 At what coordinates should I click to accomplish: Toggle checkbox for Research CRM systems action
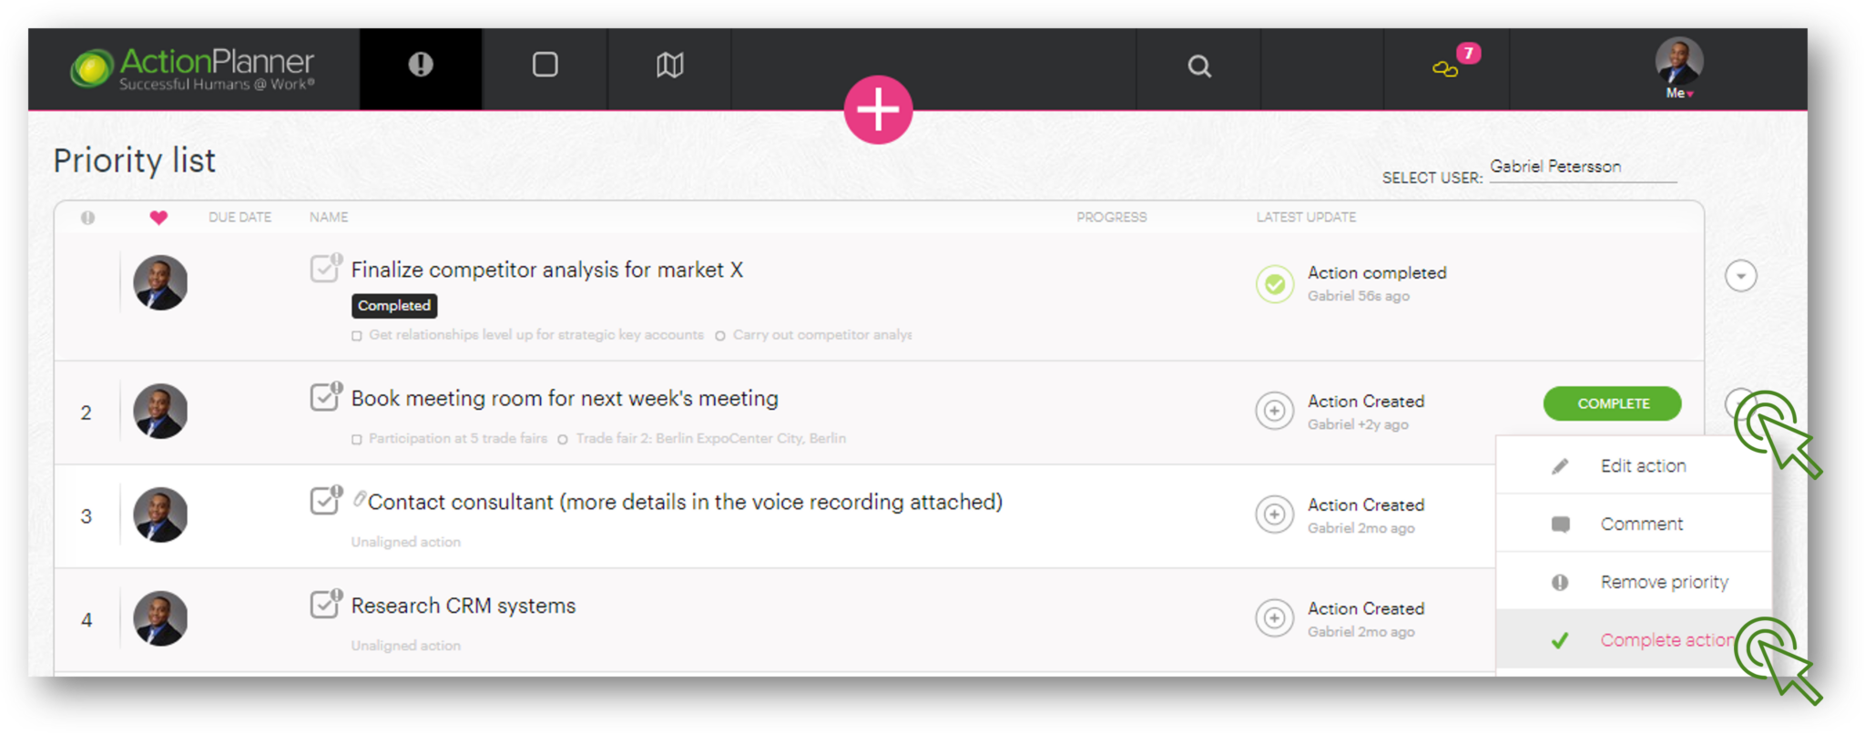tap(325, 604)
